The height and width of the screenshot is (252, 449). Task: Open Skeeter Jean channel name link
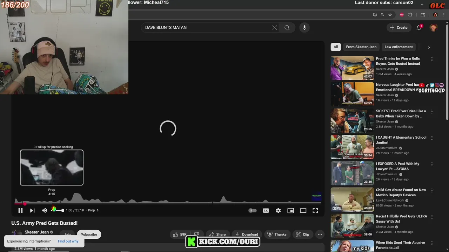click(36, 232)
